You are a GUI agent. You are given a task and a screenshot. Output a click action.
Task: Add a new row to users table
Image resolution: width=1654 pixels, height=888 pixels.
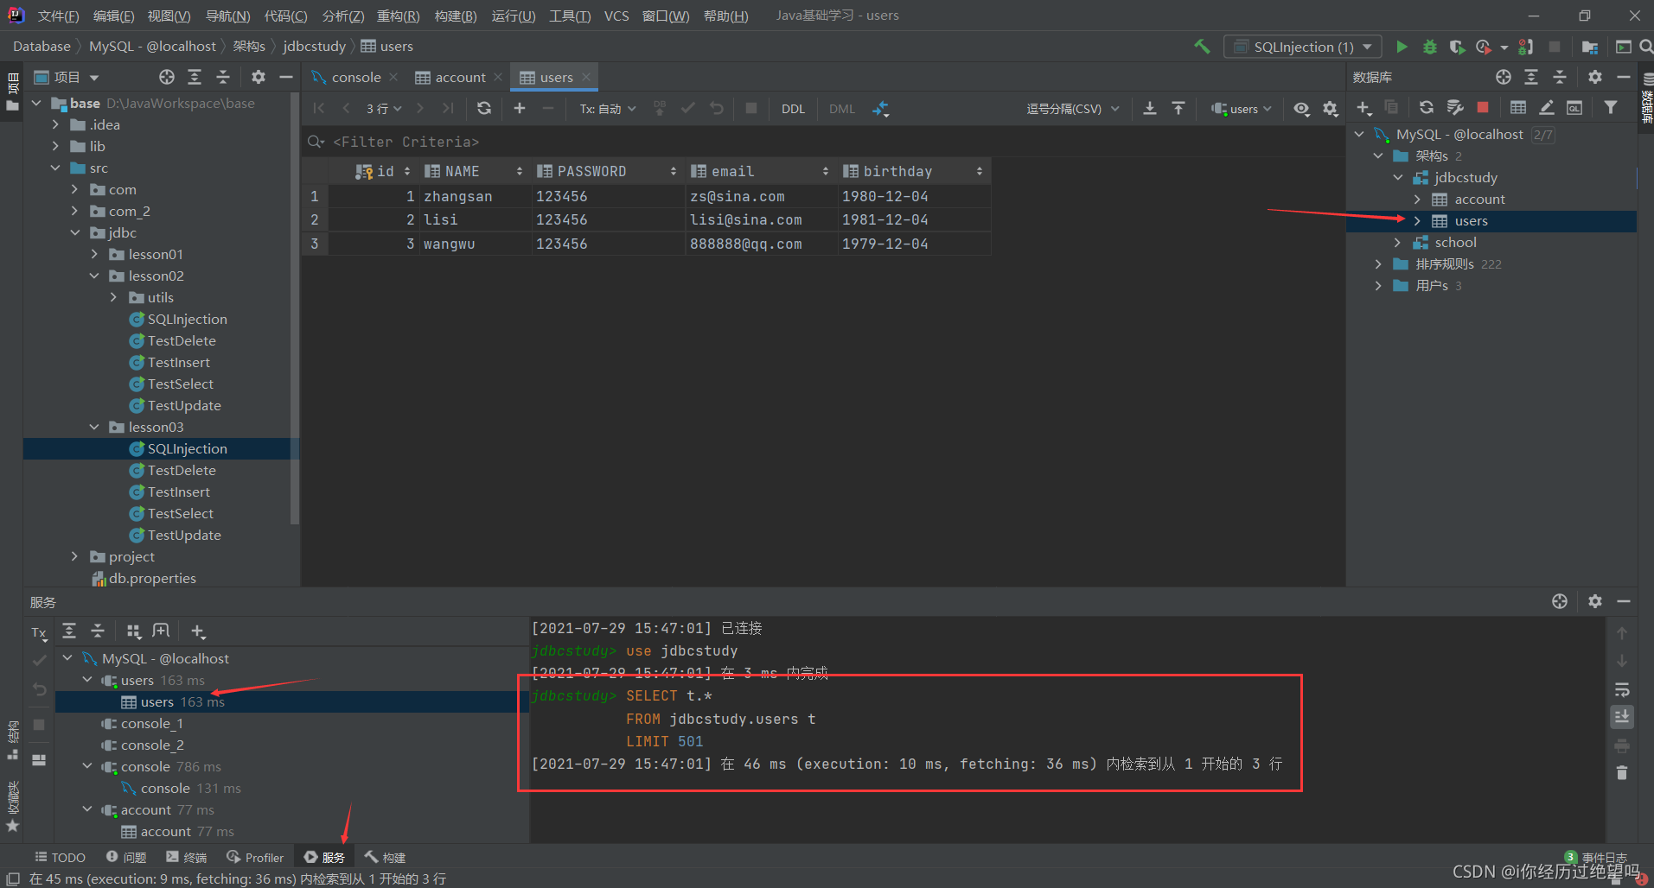click(x=520, y=108)
